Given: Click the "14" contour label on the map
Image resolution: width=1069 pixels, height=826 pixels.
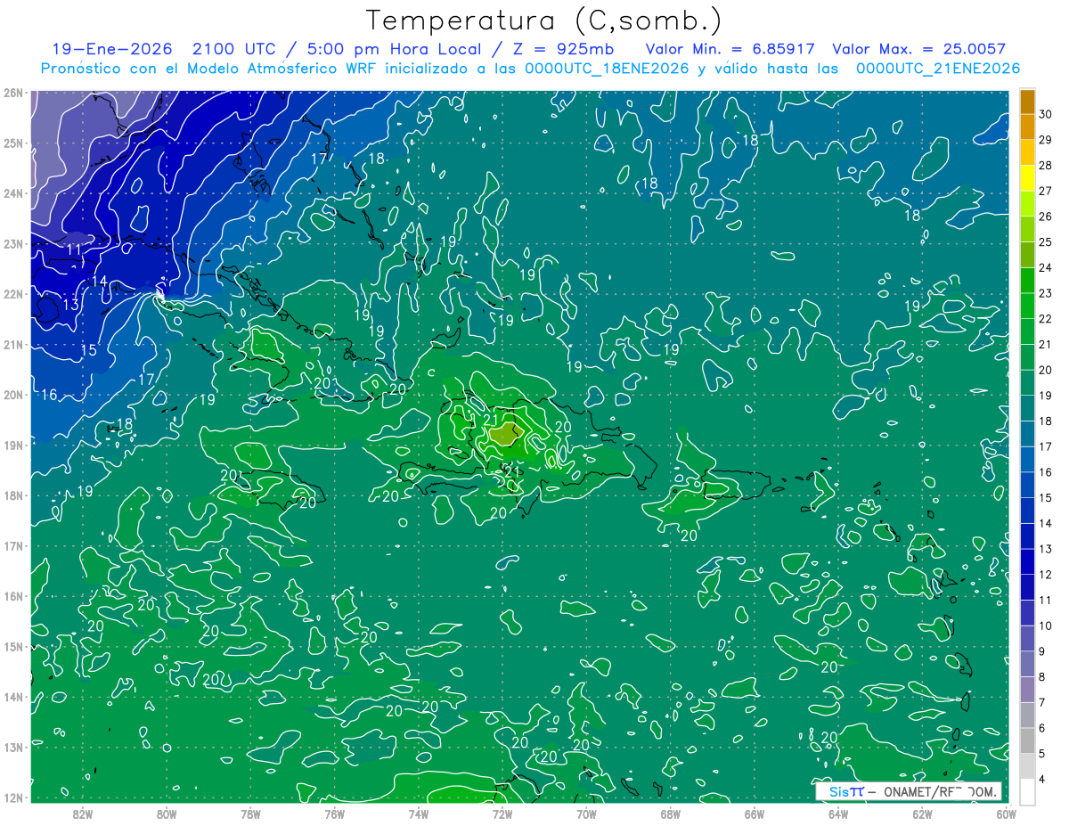Looking at the screenshot, I should [x=99, y=282].
